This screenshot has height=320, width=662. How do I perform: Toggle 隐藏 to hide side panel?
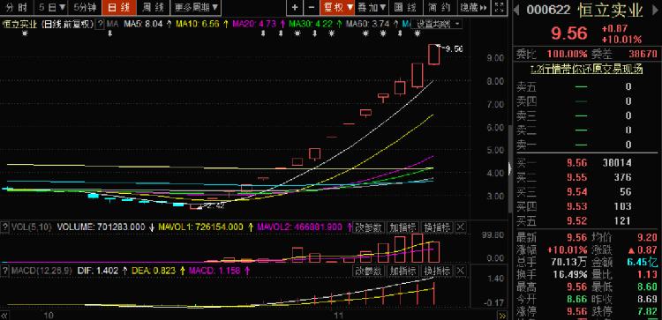pyautogui.click(x=473, y=7)
